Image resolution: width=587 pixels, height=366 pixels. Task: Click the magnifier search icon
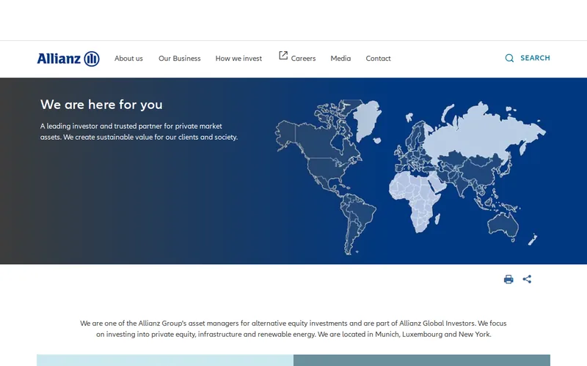(x=509, y=58)
